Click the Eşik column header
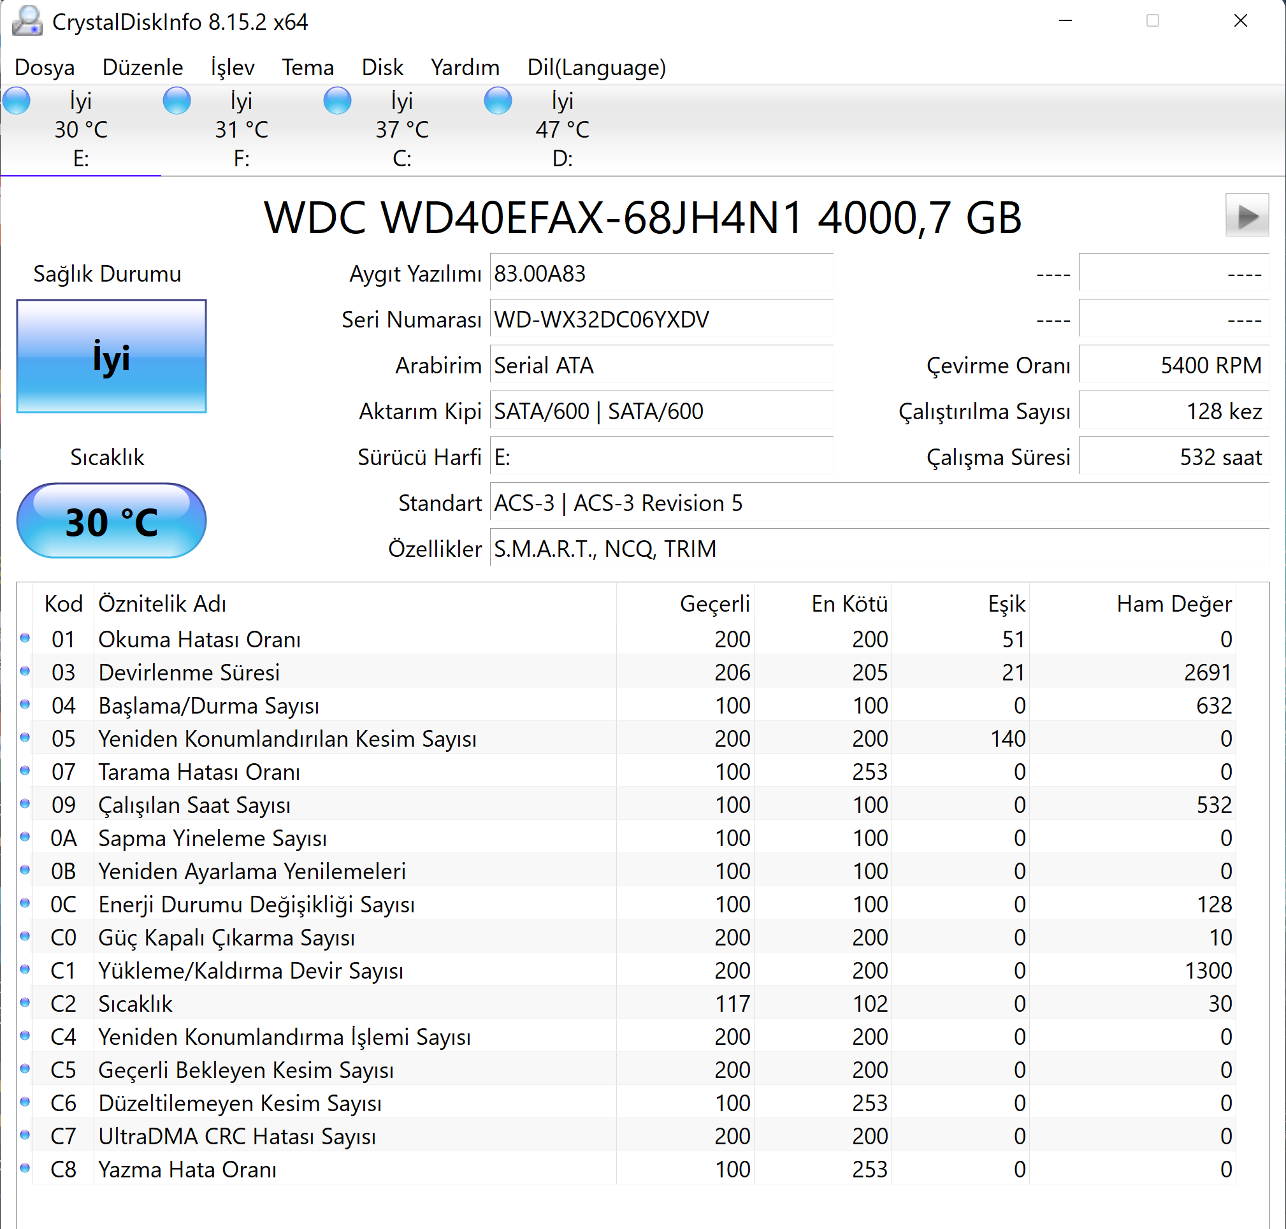 pyautogui.click(x=960, y=603)
